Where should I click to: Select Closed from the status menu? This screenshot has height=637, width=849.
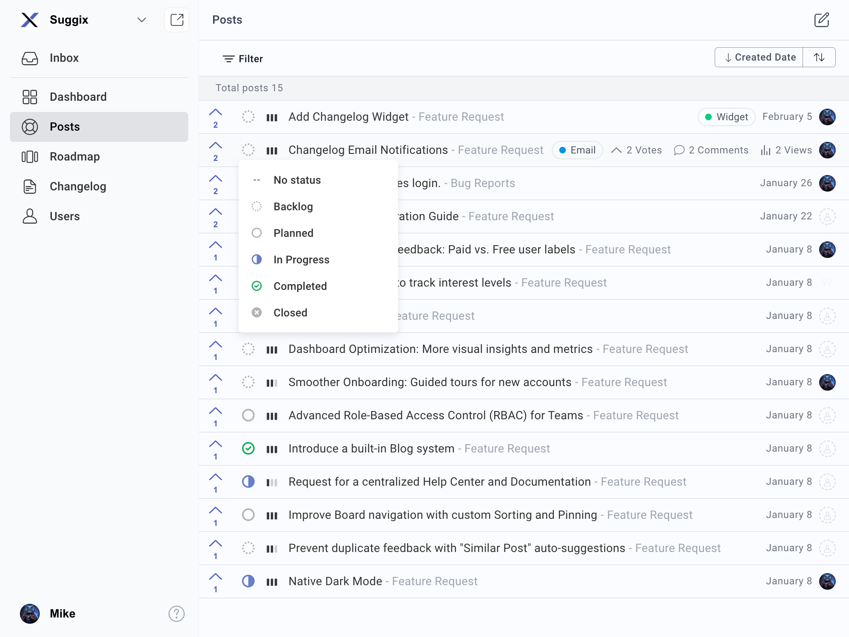[290, 313]
